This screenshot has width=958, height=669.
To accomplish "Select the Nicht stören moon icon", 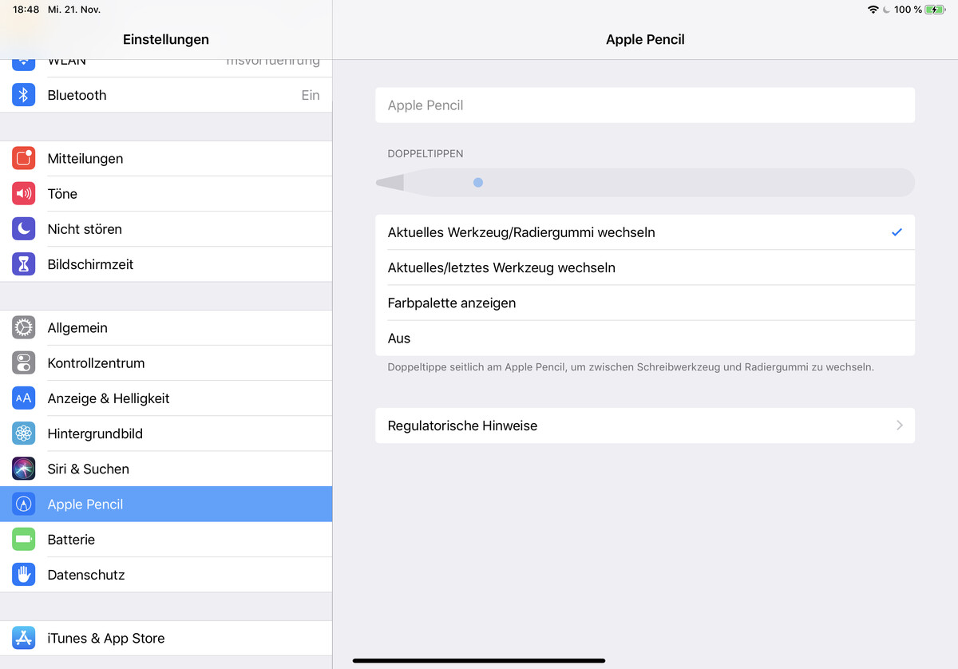I will tap(24, 229).
